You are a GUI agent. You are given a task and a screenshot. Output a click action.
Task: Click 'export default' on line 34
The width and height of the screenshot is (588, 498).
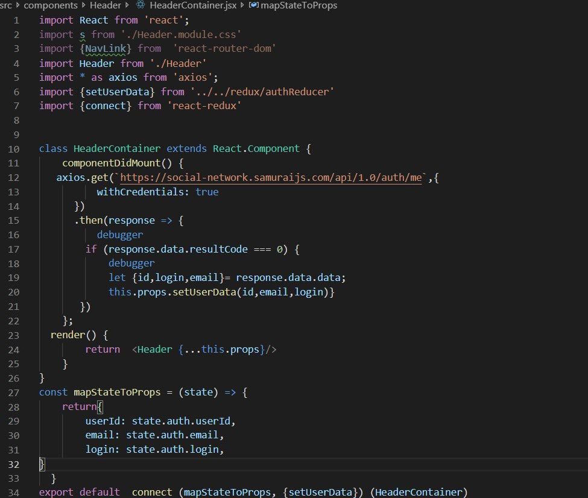[x=80, y=492]
